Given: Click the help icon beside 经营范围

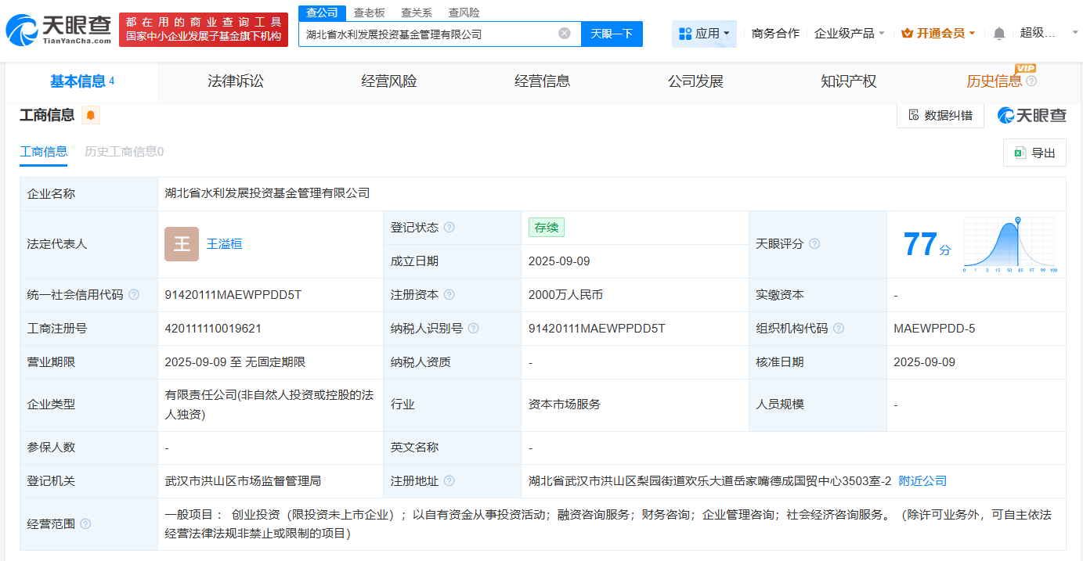Looking at the screenshot, I should [x=85, y=523].
